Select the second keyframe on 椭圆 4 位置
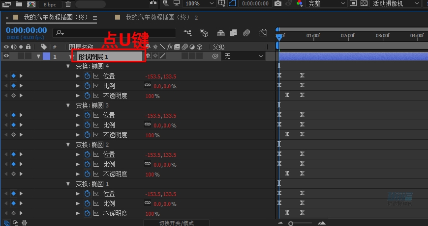Viewport: 428px width, 226px height. point(302,75)
